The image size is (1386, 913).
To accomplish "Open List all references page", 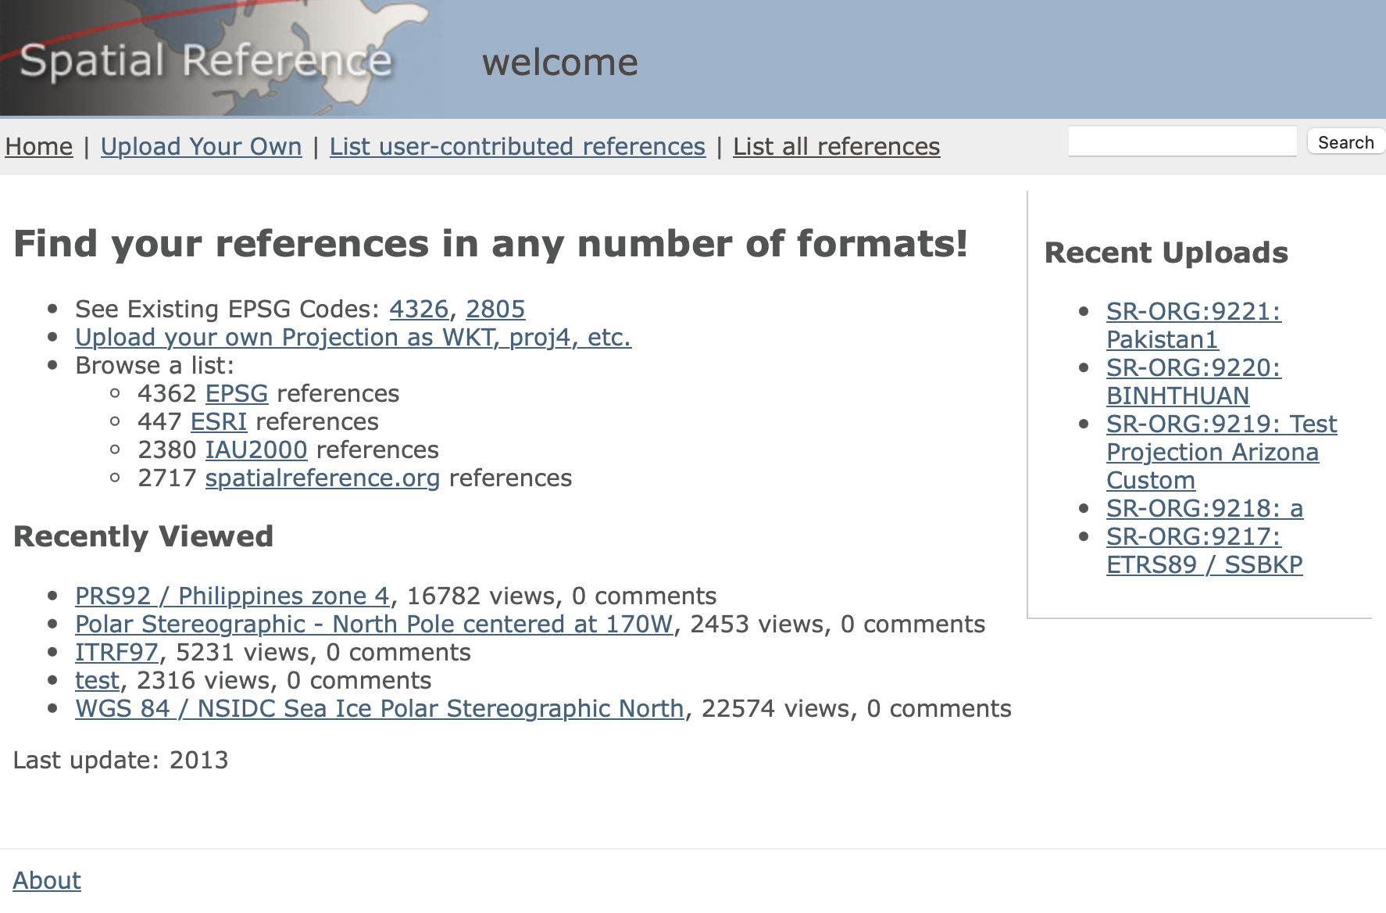I will click(x=836, y=147).
